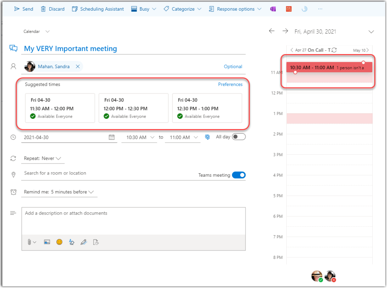Expand the Busy status dropdown

(144, 9)
